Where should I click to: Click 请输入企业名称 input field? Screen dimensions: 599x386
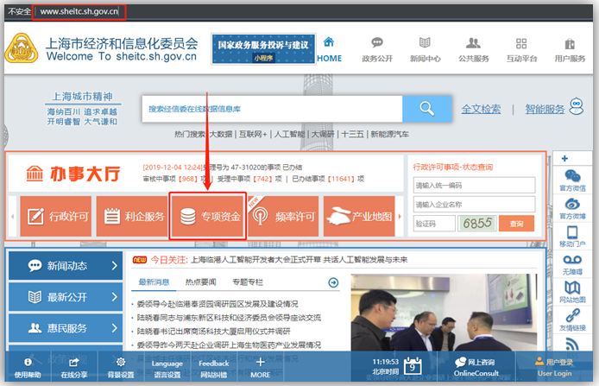[474, 205]
